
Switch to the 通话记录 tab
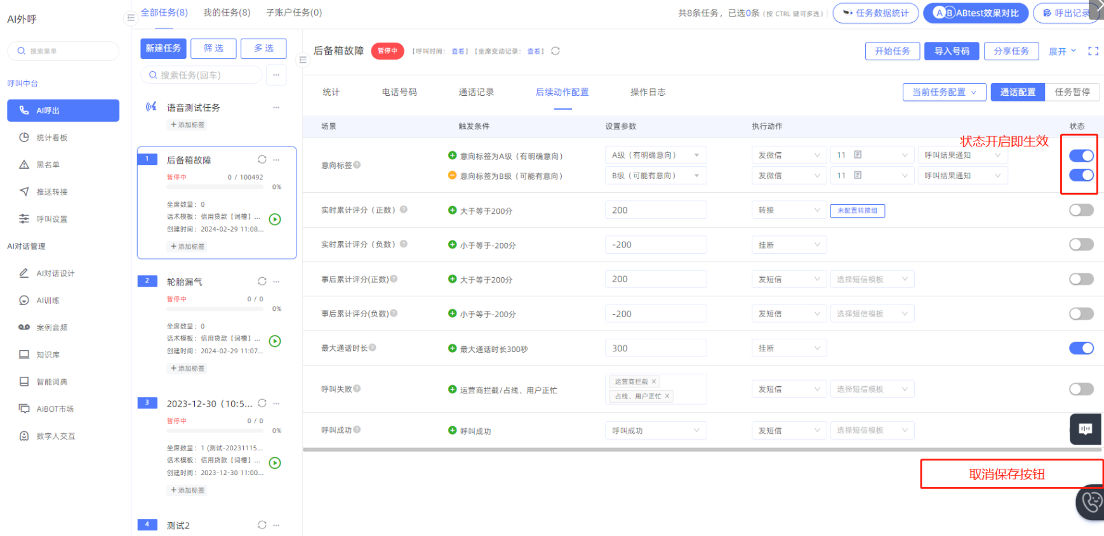(x=476, y=93)
